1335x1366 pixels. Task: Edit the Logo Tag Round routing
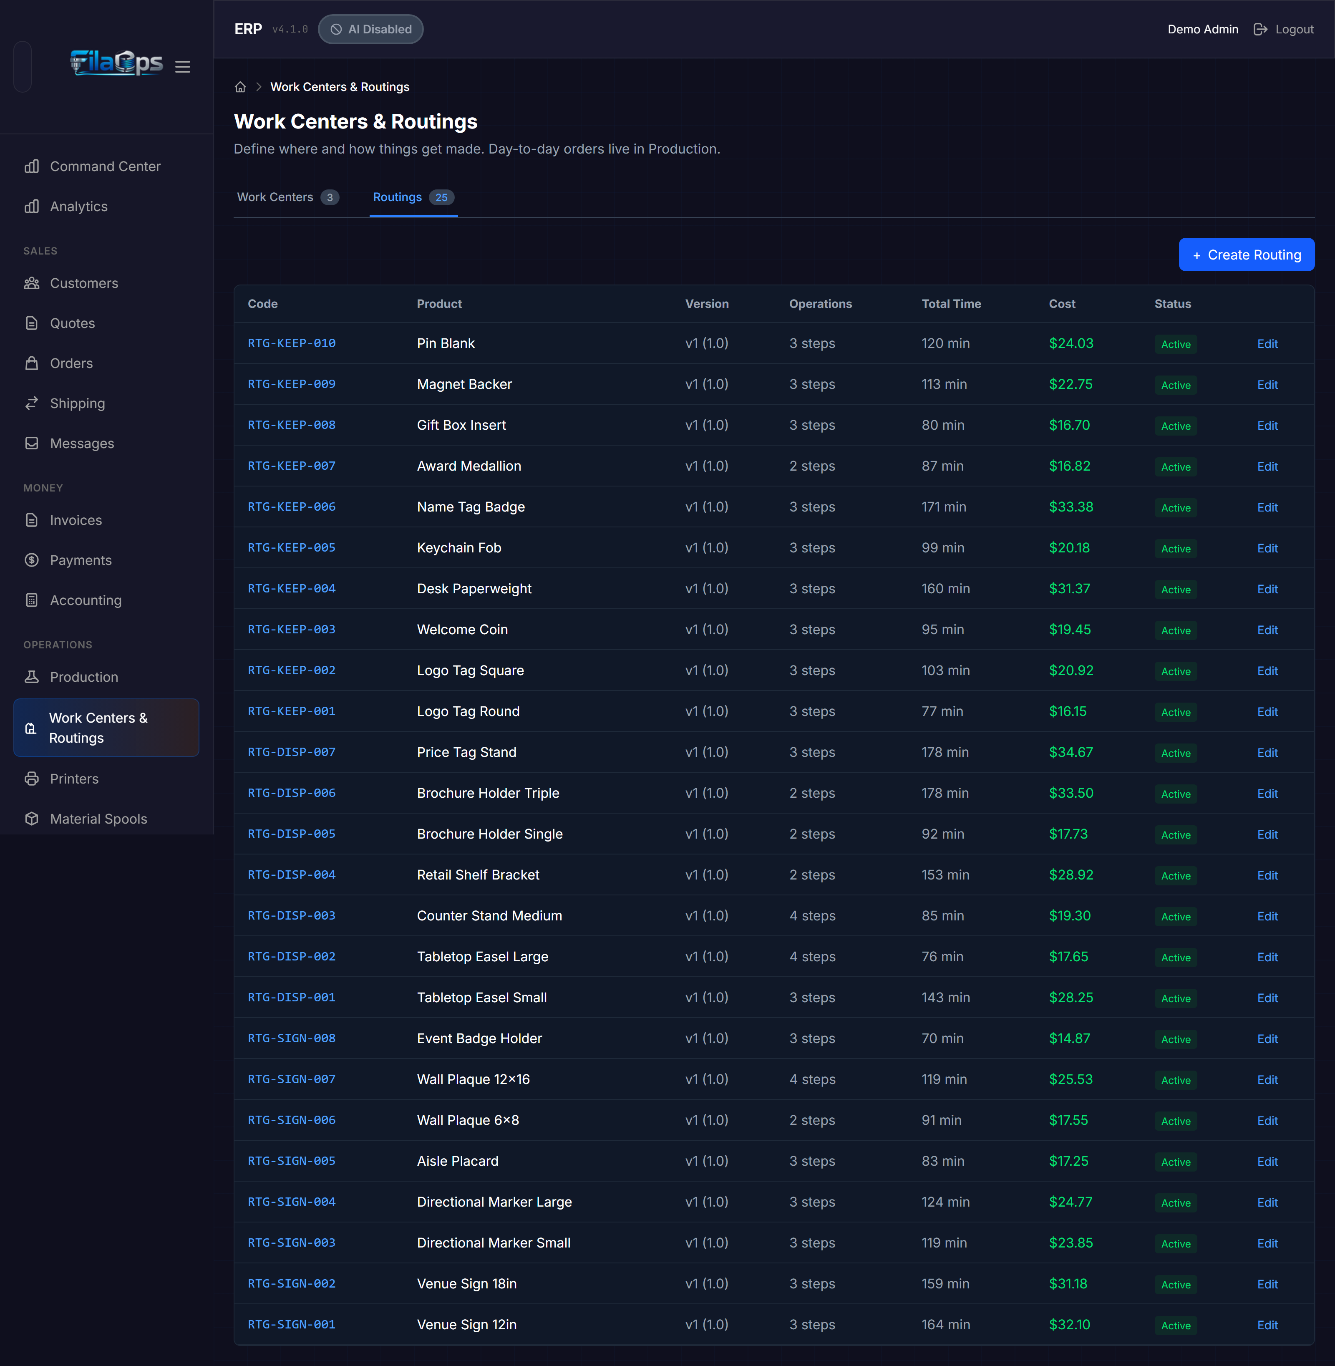point(1267,712)
